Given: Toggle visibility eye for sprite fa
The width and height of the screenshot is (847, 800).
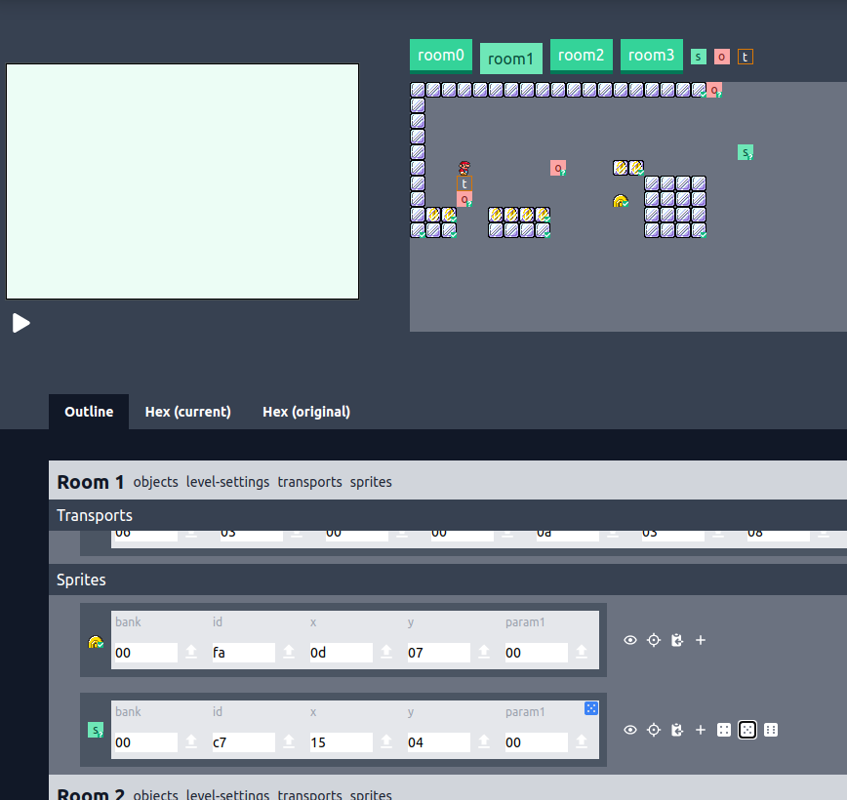Looking at the screenshot, I should tap(630, 640).
